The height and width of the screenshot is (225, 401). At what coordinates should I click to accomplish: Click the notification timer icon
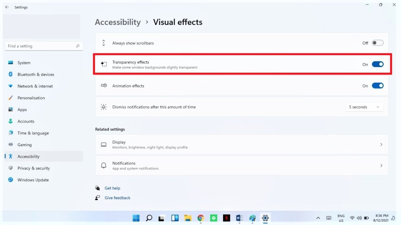pyautogui.click(x=104, y=106)
